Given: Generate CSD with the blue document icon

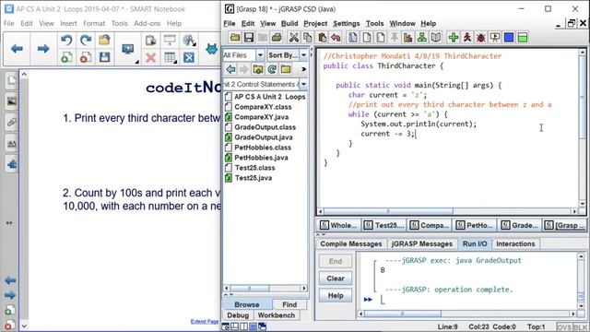Looking at the screenshot, I should click(353, 37).
